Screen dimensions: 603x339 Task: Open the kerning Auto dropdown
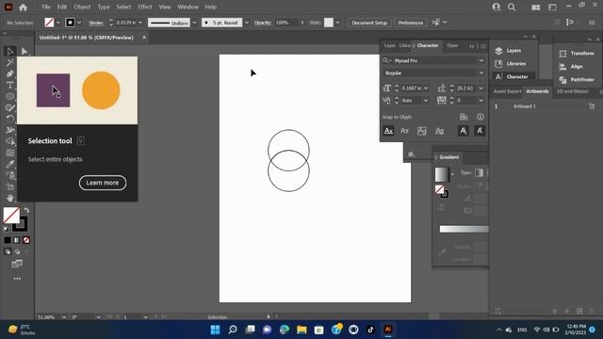pos(426,101)
